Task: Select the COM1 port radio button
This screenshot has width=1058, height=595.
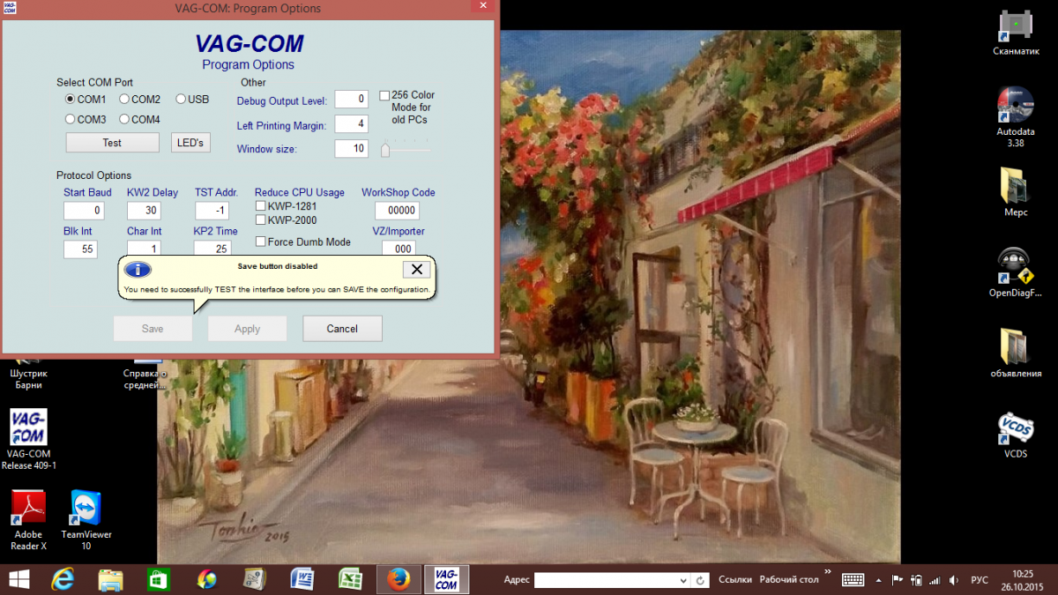Action: pos(71,100)
